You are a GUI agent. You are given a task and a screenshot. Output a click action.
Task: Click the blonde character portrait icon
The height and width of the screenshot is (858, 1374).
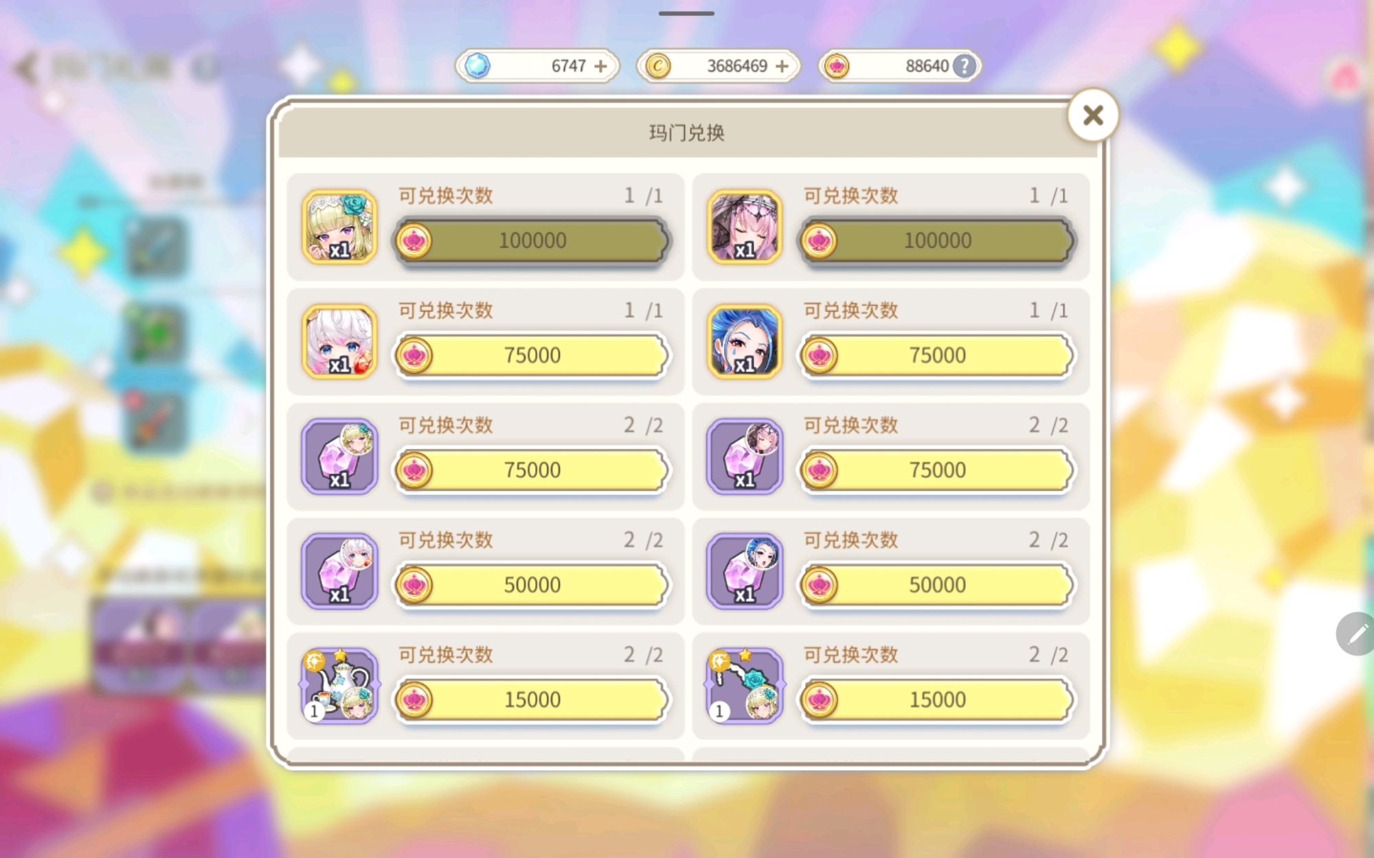(339, 227)
